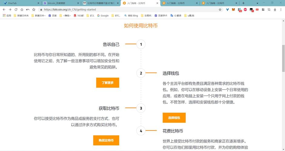Close the bitcoin_百度搜索 tab
The width and height of the screenshot is (285, 151).
coord(78,3)
